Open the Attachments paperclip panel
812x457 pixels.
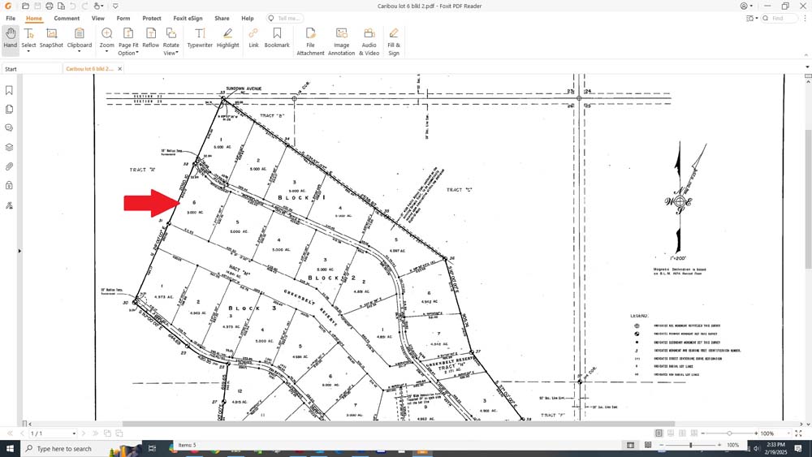click(x=9, y=166)
